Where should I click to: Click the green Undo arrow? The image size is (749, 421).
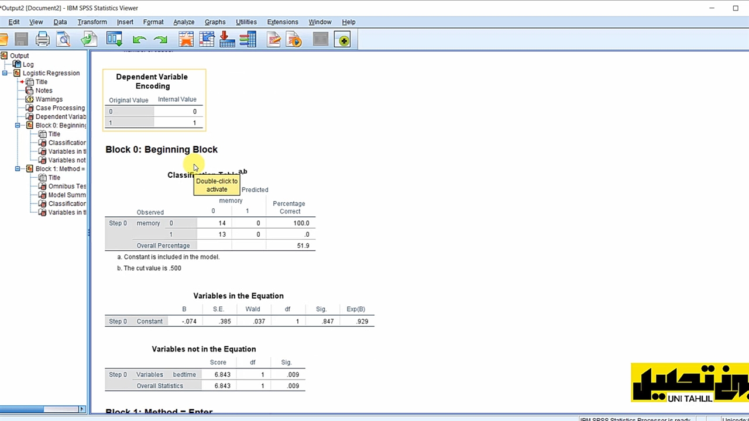pos(139,40)
